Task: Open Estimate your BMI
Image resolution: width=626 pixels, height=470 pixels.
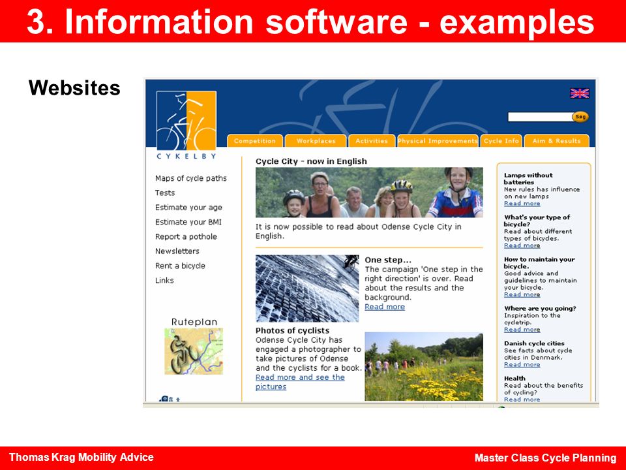Action: tap(188, 222)
